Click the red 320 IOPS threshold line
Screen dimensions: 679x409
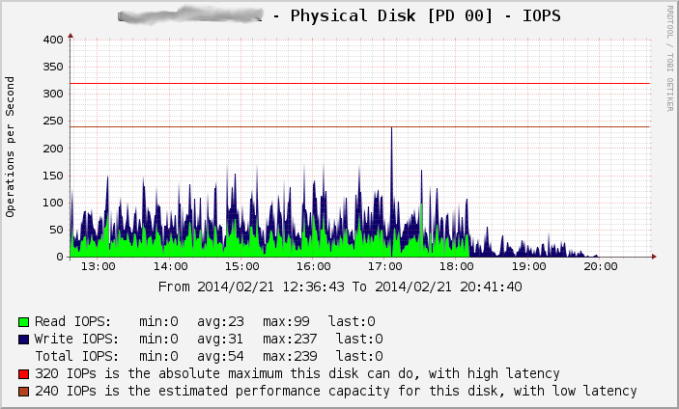coord(360,83)
